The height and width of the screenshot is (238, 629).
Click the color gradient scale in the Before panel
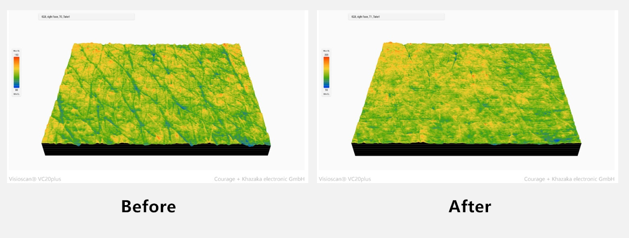17,72
